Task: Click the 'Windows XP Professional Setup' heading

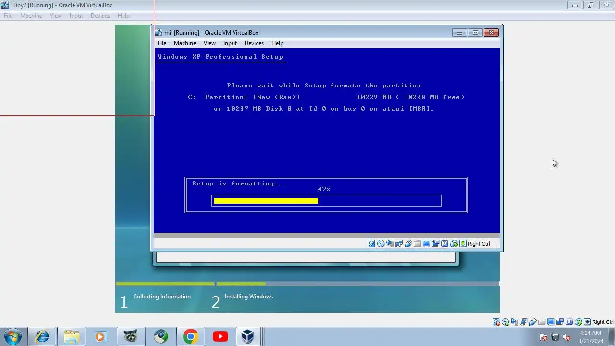Action: pos(221,57)
